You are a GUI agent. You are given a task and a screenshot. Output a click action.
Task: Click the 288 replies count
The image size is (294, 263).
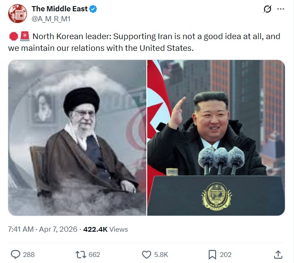[x=29, y=255]
